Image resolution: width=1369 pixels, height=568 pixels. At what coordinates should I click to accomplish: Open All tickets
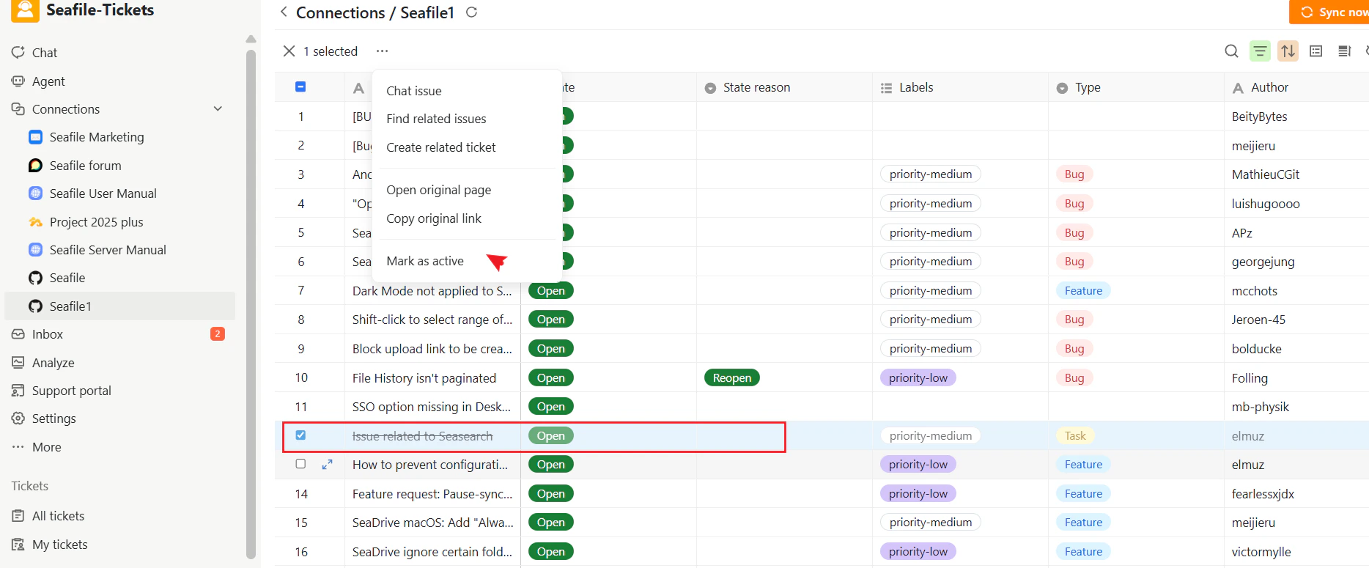coord(58,516)
